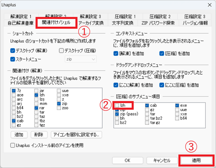Check bz2 in association list

tap(14, 116)
